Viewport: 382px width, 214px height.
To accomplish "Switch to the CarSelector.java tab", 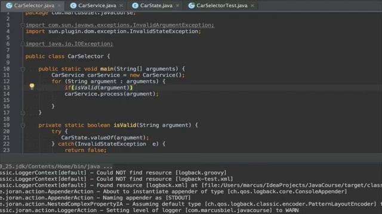I will 32,5.
